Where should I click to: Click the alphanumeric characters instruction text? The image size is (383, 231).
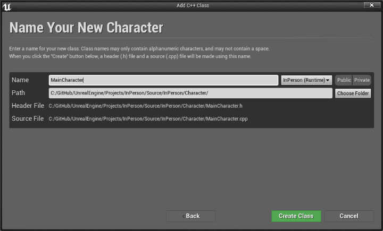(x=139, y=48)
